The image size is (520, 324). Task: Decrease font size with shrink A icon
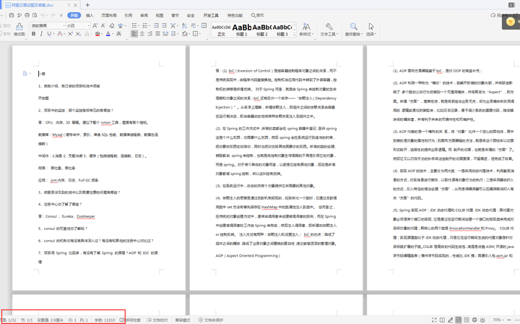(x=103, y=25)
